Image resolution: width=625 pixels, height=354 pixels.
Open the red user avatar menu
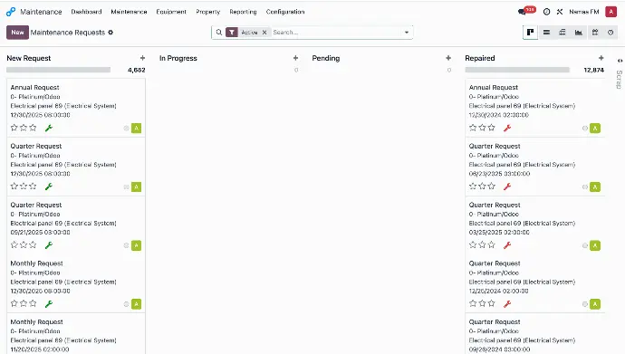pos(611,12)
